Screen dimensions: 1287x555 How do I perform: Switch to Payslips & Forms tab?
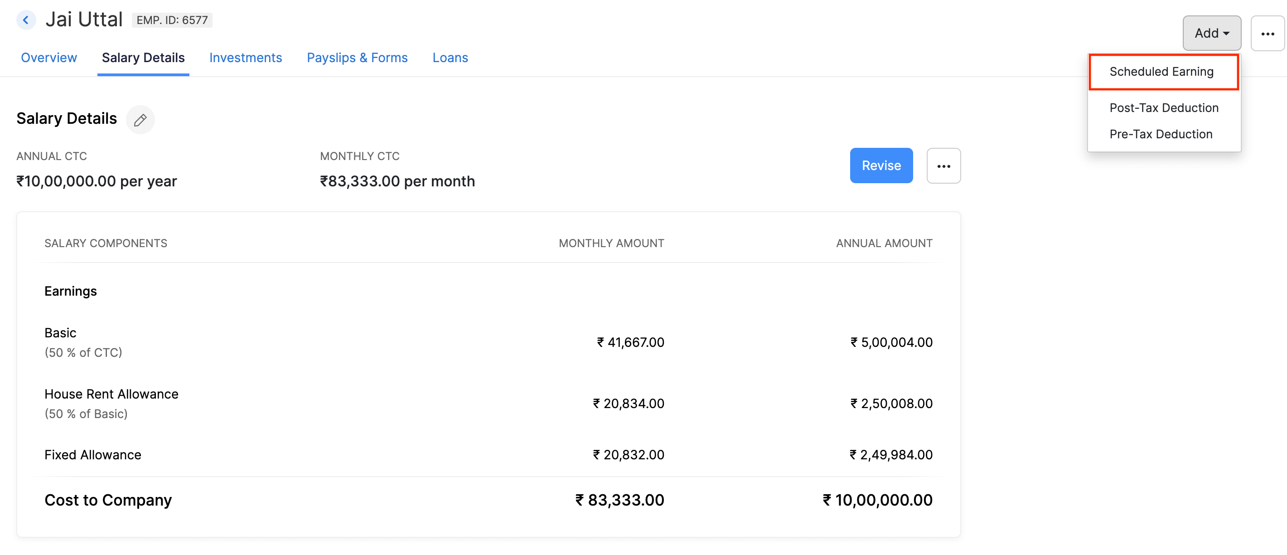(x=357, y=58)
